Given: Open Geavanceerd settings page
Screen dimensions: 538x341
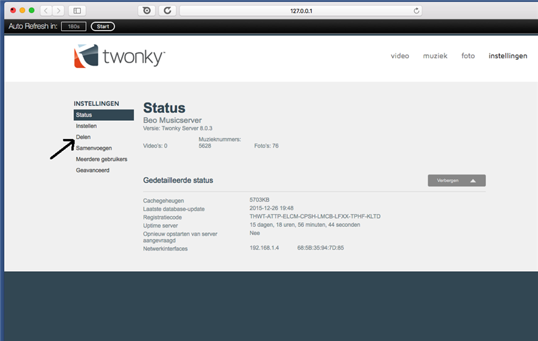Looking at the screenshot, I should pos(93,170).
